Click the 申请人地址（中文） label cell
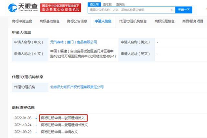Screen dimensions: 207x138 click(x=30, y=54)
